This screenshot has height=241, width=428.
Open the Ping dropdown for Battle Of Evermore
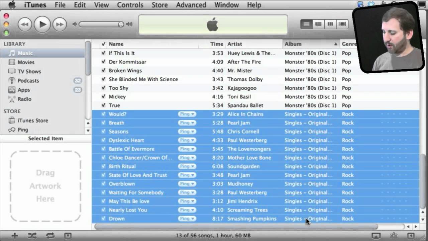pyautogui.click(x=187, y=149)
